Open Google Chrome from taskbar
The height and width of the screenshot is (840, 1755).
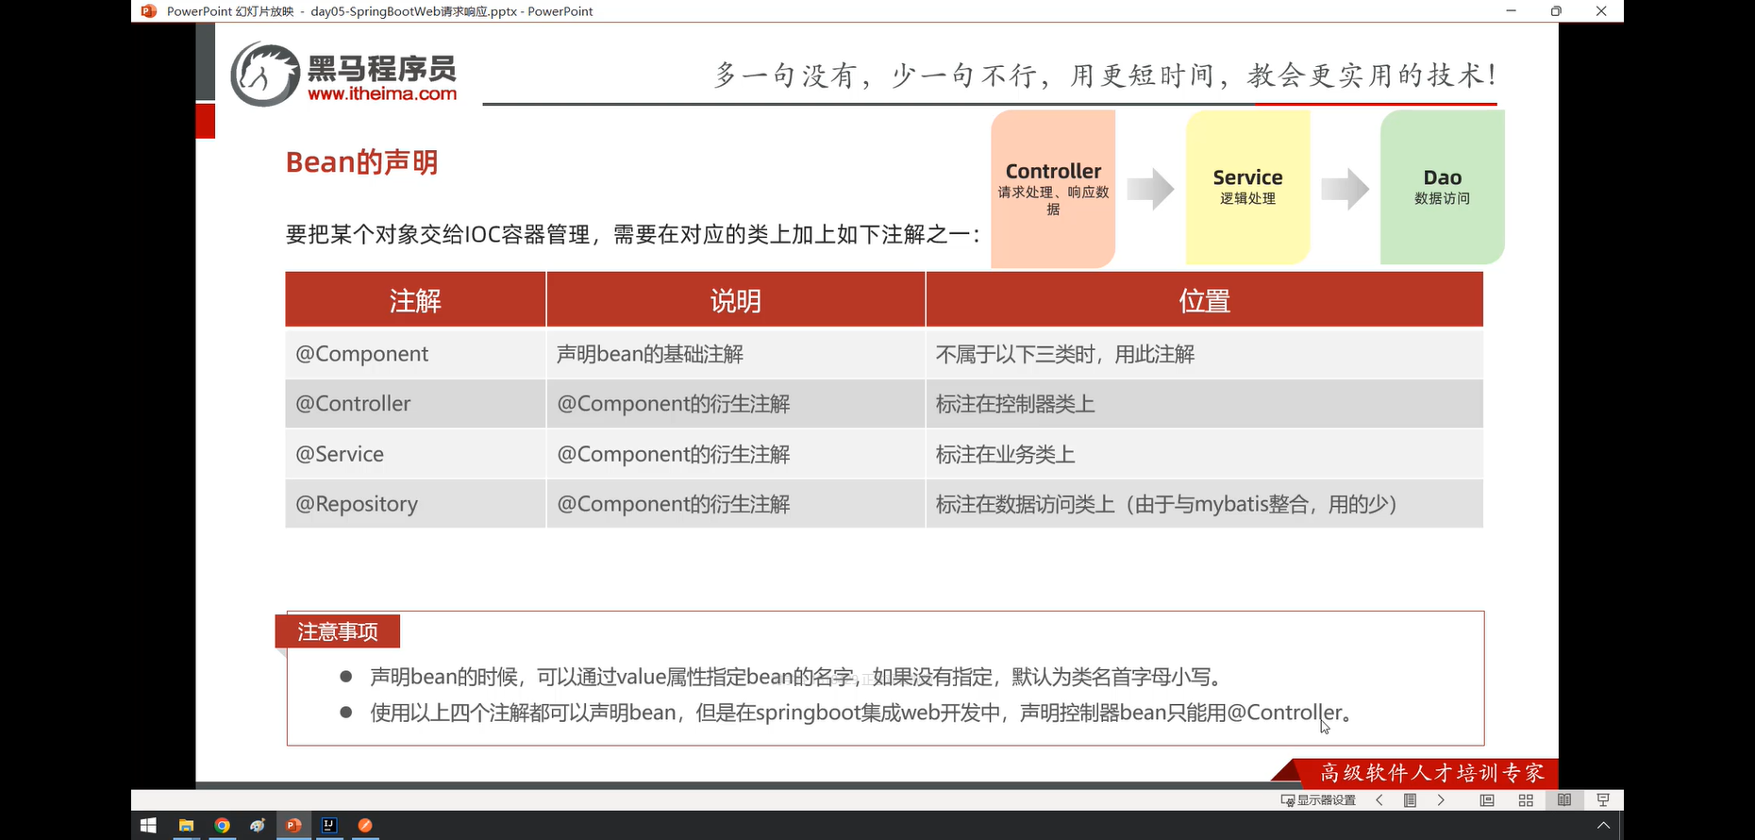(x=222, y=826)
